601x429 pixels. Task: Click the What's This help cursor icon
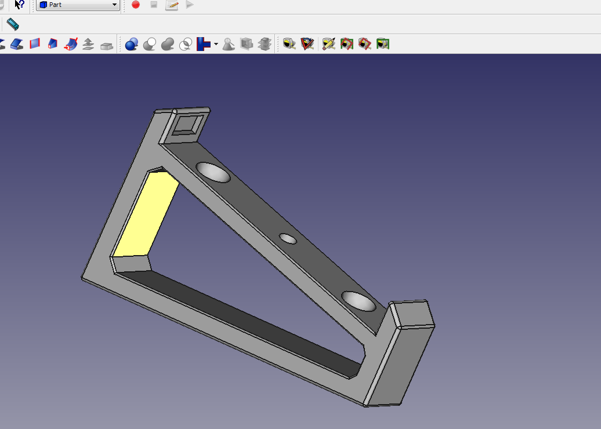click(x=19, y=5)
